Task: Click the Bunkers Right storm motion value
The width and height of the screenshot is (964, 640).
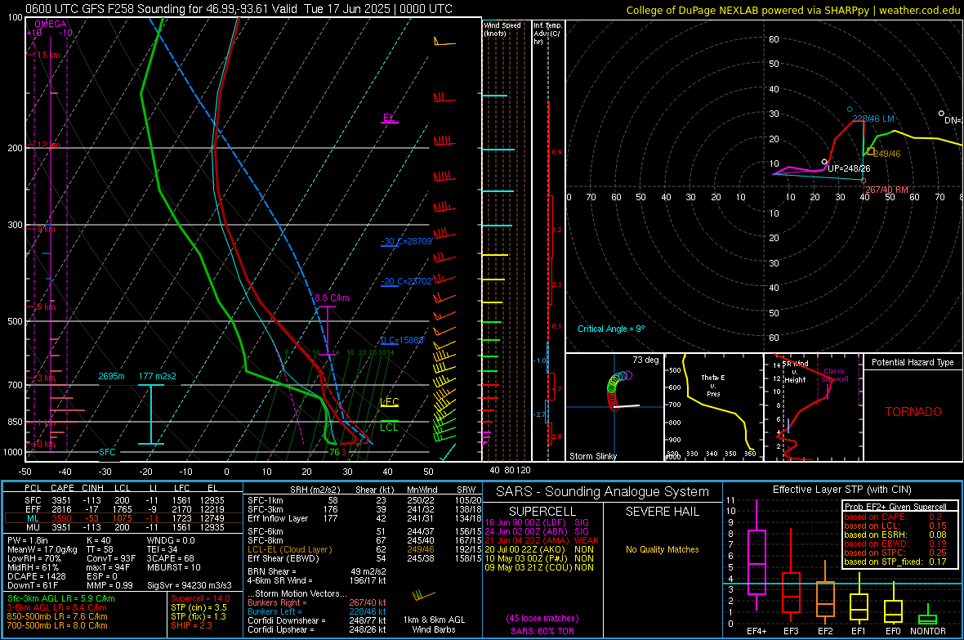Action: 368,602
